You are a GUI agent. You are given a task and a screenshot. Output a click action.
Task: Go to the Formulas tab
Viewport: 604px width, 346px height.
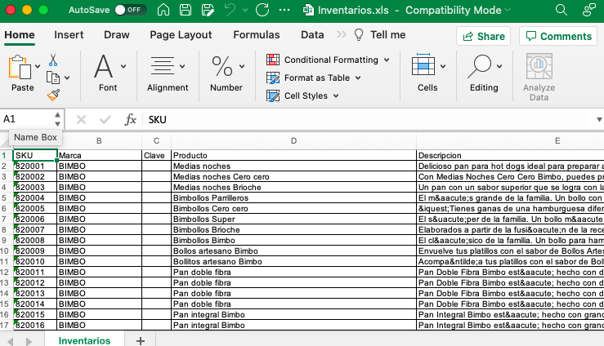coord(256,35)
